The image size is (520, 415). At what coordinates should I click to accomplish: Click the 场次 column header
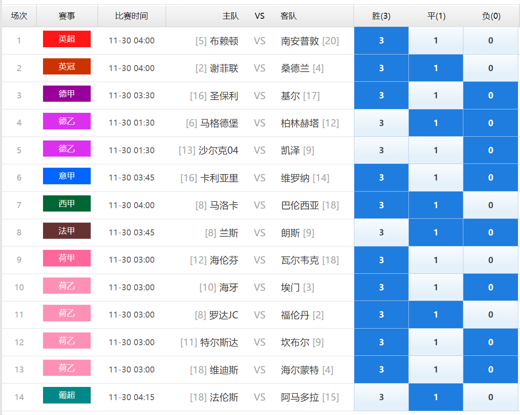click(19, 16)
